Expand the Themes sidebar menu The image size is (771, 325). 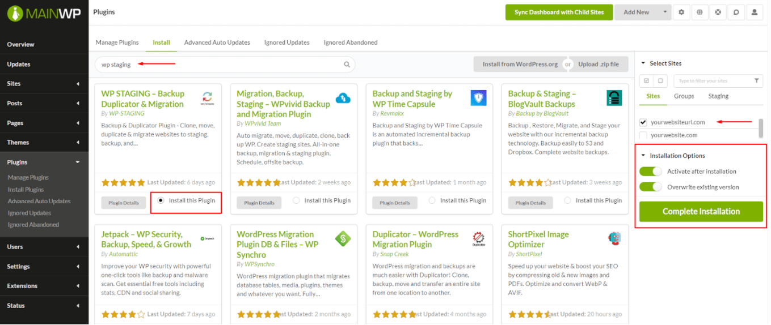[78, 143]
